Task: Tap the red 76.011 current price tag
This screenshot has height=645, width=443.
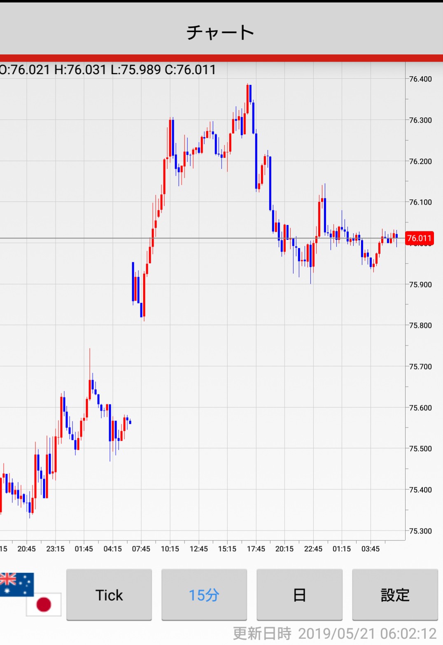Action: 419,238
